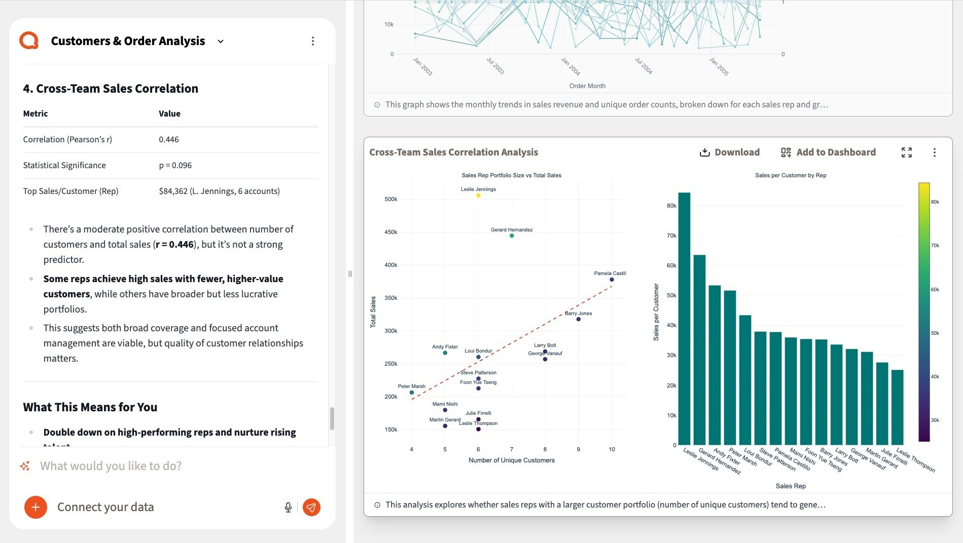Click the Download button on the chart
Screen dimensions: 963x543
click(729, 152)
